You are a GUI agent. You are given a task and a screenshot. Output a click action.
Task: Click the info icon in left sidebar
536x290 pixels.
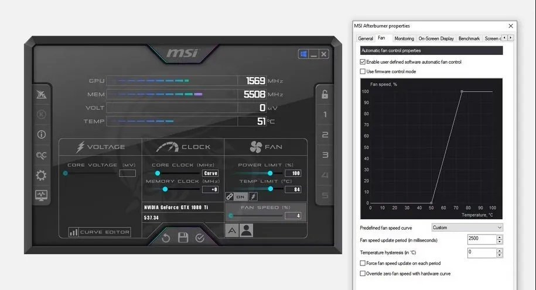click(42, 134)
